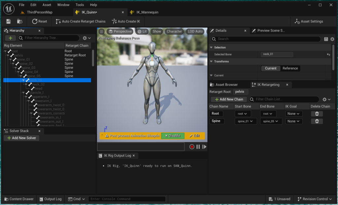338x205 pixels.
Task: Step forward one frame
Action: (204, 147)
